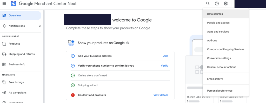Click the Shipping and returns truck icon
Image resolution: width=266 pixels, height=103 pixels.
click(x=4, y=54)
